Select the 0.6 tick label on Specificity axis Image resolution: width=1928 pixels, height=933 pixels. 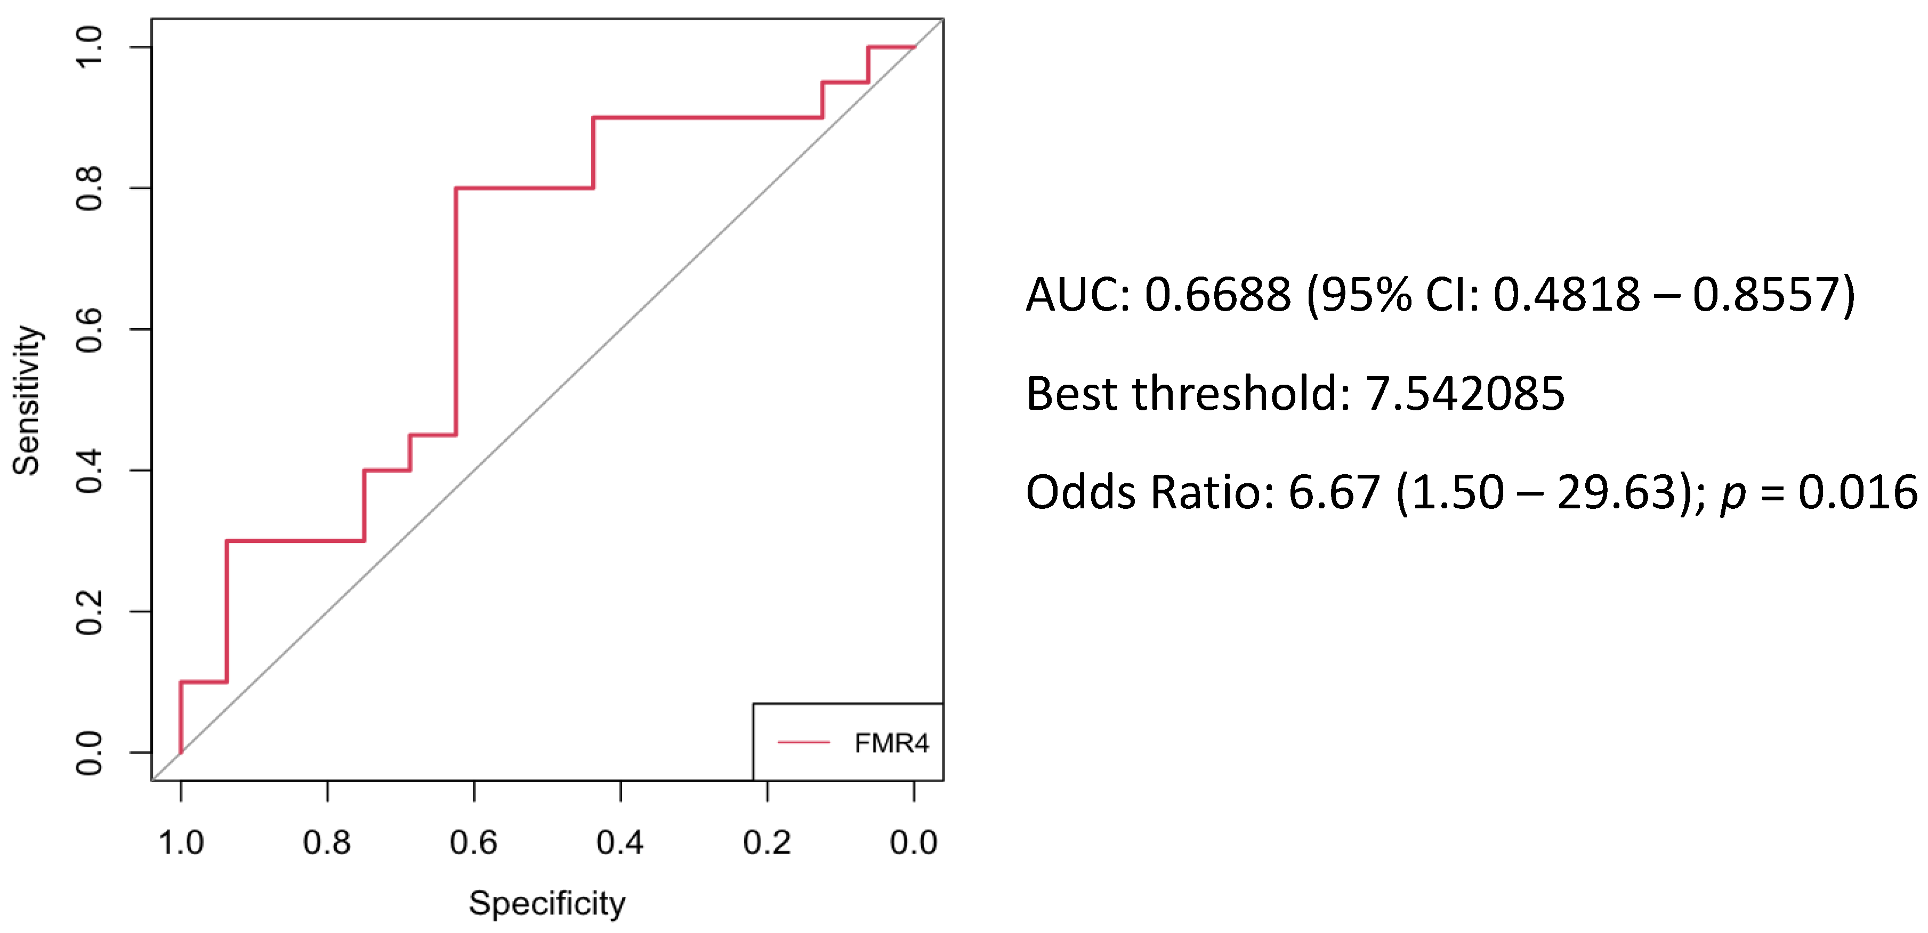(x=474, y=843)
